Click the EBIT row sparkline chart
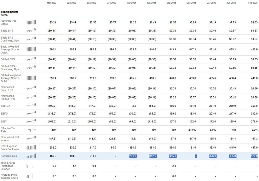259x181 pixels. (31, 122)
